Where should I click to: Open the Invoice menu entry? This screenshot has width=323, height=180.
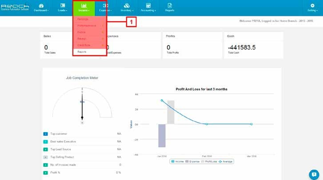pos(90,32)
